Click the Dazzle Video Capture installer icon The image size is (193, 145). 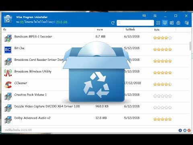(8, 108)
